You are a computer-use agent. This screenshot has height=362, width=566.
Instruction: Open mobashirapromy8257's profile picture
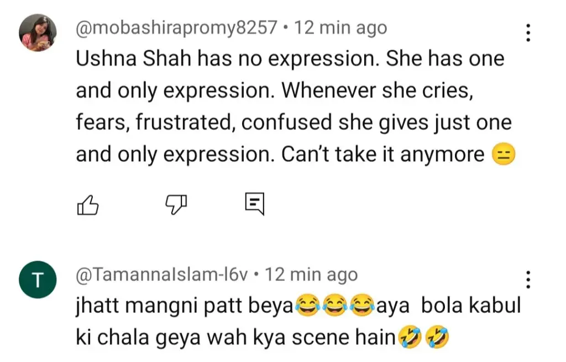pos(38,33)
